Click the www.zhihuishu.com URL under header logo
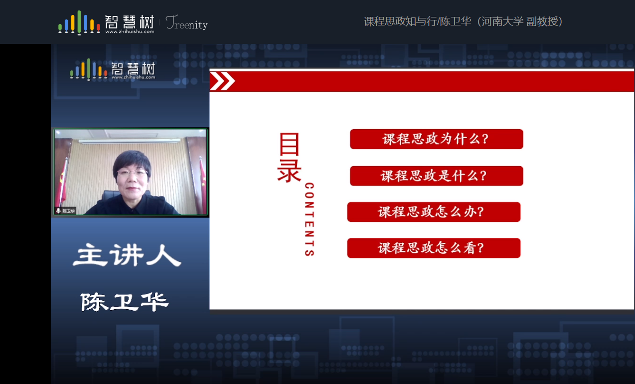Screen dimensions: 635x384 [129, 31]
